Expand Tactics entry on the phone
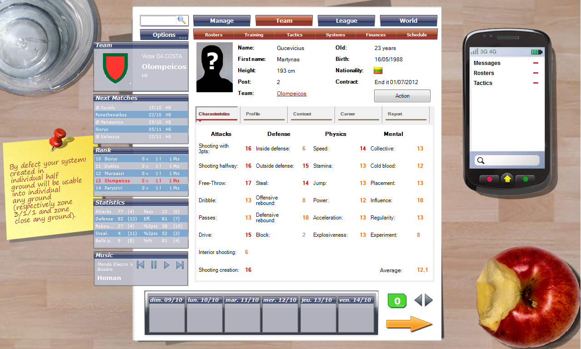The image size is (581, 349). 536,83
